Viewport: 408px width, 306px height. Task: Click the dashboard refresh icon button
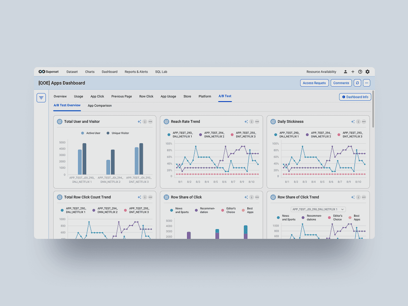tap(357, 83)
